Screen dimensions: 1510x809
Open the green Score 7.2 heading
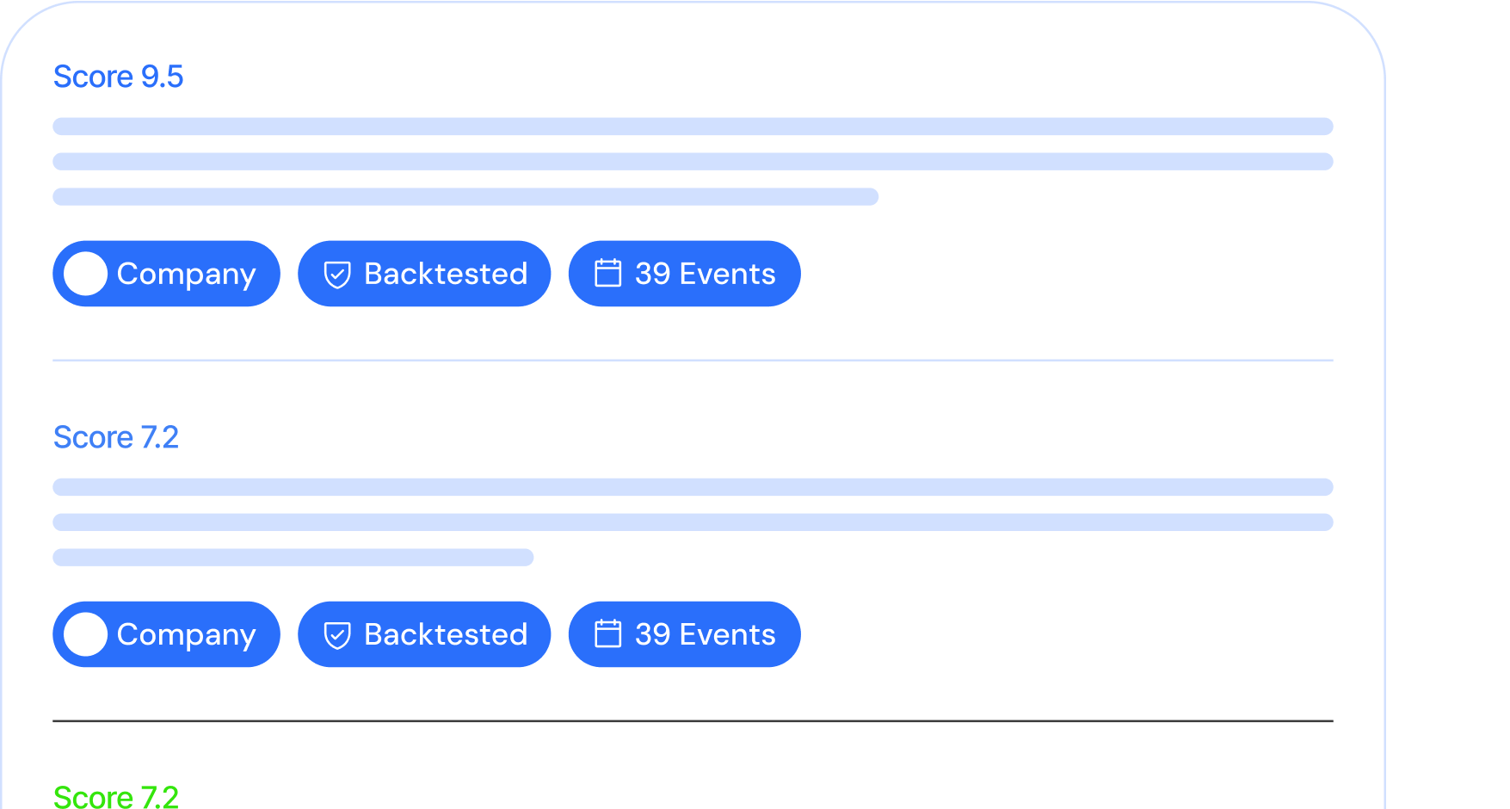point(116,796)
